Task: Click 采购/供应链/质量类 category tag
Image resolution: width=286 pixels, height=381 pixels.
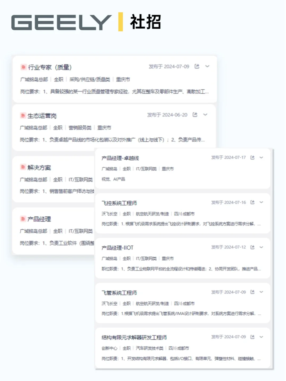Action: [90, 79]
